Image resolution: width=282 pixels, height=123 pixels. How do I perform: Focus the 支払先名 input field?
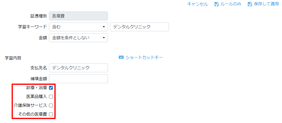click(x=78, y=68)
